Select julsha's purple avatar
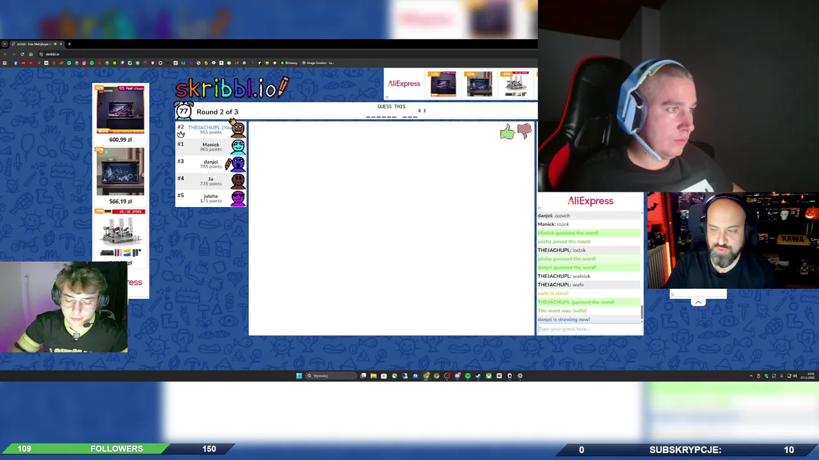Viewport: 819px width, 460px height. pyautogui.click(x=237, y=198)
